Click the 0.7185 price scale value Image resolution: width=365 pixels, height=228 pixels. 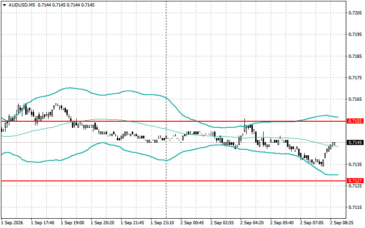[x=356, y=56]
